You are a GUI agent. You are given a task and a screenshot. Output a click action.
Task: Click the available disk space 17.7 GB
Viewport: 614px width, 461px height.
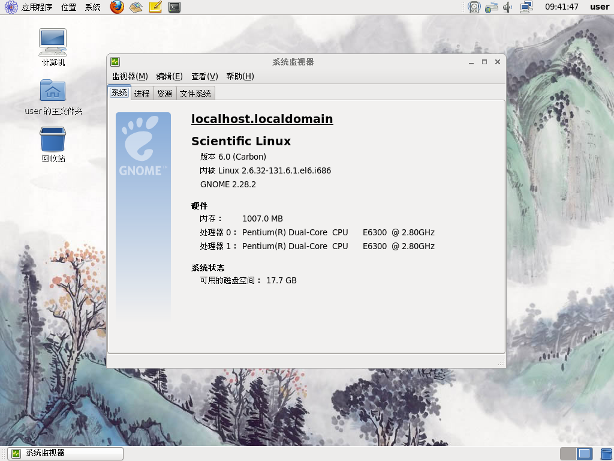click(x=281, y=281)
